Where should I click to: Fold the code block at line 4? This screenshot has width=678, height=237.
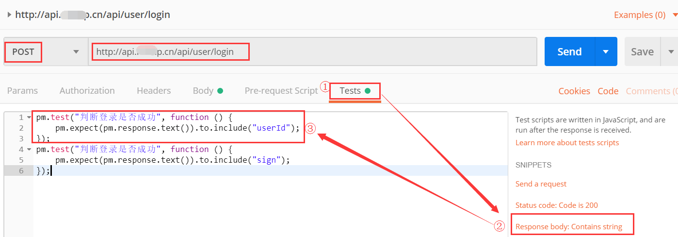[x=29, y=149]
